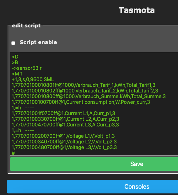Enable the Script enable checkbox
Viewport: 178px width, 195px height.
pos(13,43)
